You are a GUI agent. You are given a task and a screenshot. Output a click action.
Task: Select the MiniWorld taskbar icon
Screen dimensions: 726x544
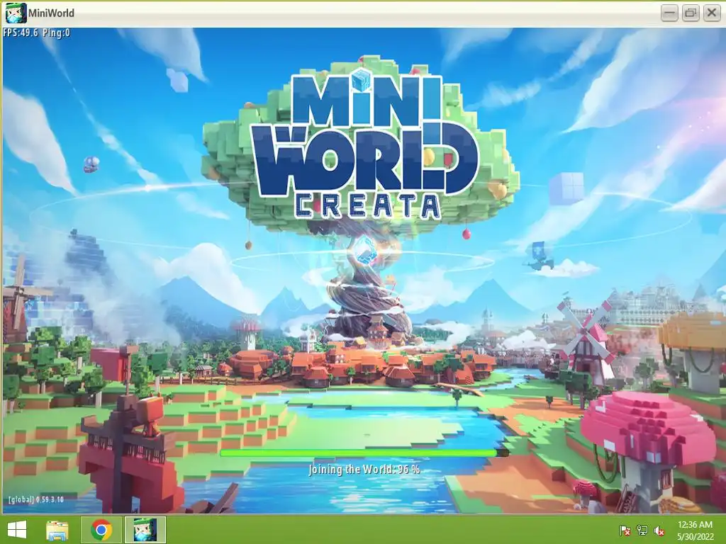click(145, 530)
